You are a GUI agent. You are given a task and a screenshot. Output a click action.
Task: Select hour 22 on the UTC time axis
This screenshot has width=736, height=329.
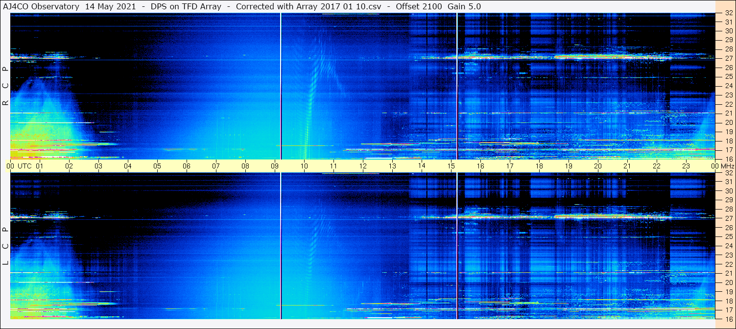click(657, 166)
